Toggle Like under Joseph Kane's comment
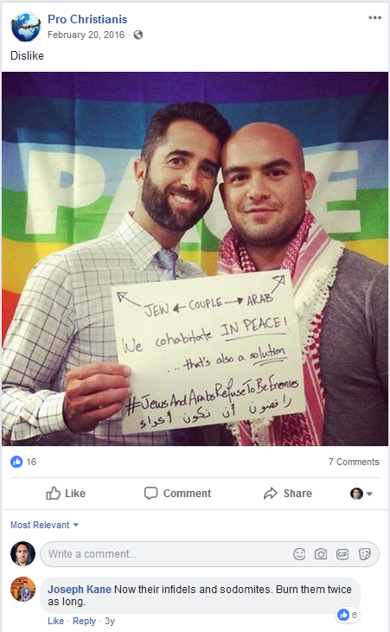This screenshot has width=390, height=632. click(x=55, y=621)
